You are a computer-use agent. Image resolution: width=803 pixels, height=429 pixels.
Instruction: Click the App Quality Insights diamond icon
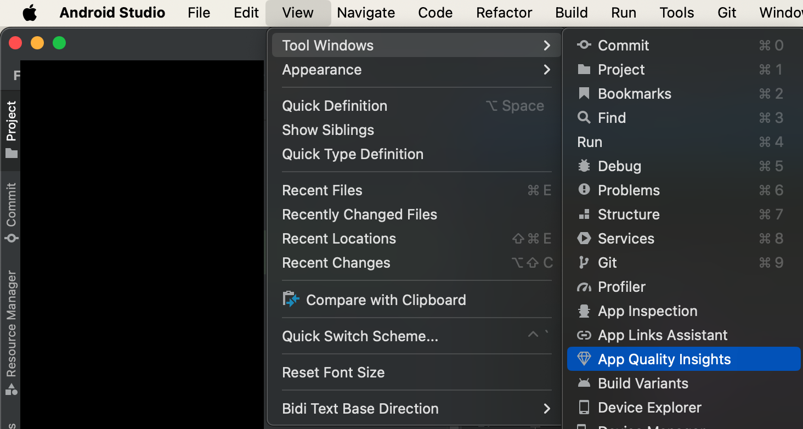(584, 359)
